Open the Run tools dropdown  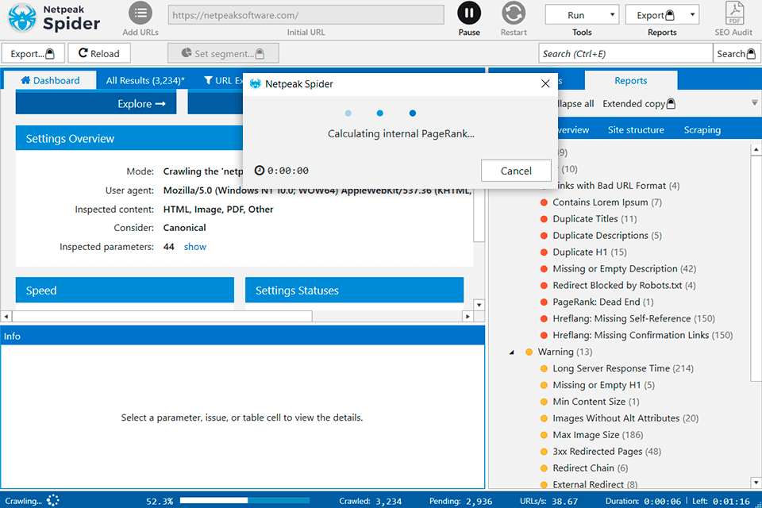tap(581, 15)
